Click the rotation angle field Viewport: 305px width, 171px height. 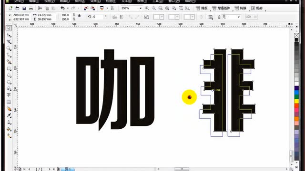point(97,17)
